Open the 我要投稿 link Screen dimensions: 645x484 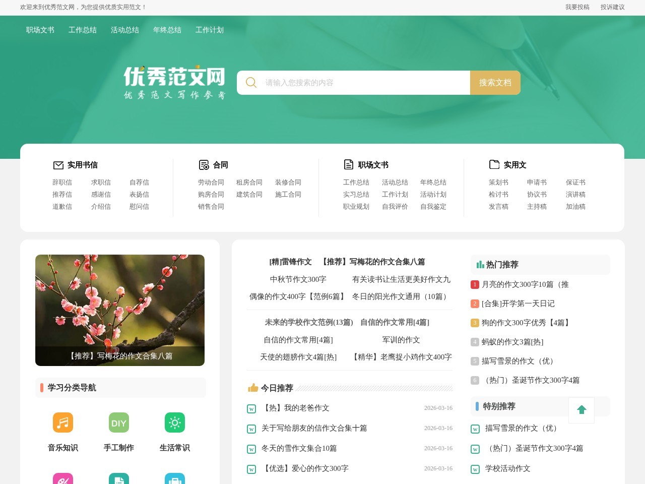(x=576, y=8)
